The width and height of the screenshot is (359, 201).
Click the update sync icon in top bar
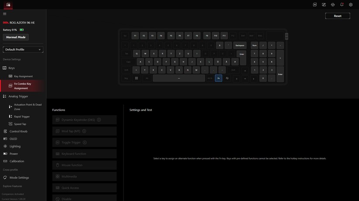pos(333,5)
